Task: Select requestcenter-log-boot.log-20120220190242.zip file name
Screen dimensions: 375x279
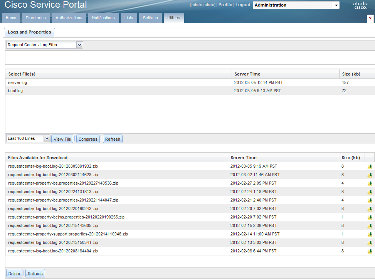Action: coord(53,209)
